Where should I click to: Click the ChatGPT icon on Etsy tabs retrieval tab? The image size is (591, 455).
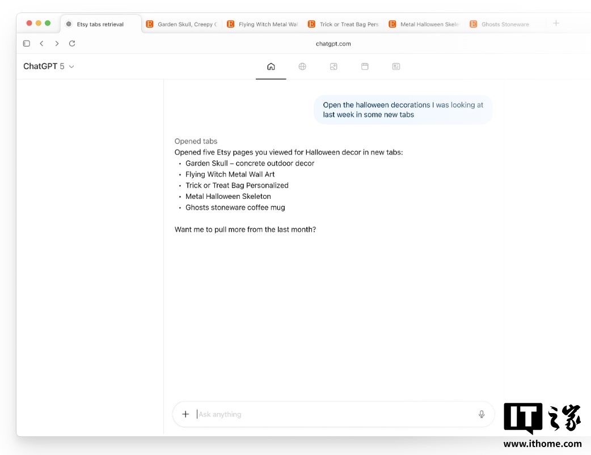69,24
